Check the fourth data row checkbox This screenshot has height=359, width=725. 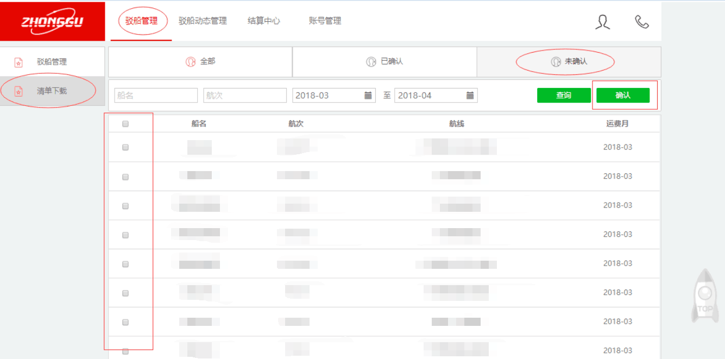click(x=125, y=235)
